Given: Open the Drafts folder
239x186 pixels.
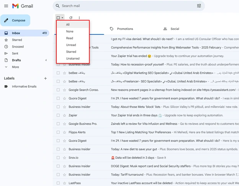Looking at the screenshot, I should coord(25,60).
